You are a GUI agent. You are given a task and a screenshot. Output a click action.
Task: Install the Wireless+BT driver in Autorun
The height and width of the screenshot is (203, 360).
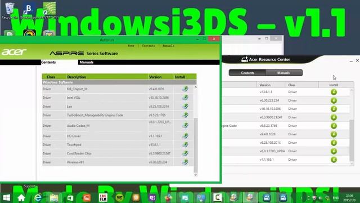pyautogui.click(x=185, y=162)
